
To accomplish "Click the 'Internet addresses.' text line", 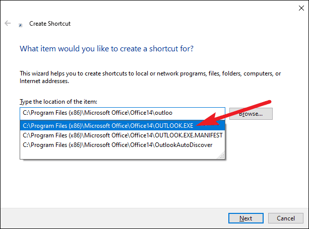I will 44,81.
